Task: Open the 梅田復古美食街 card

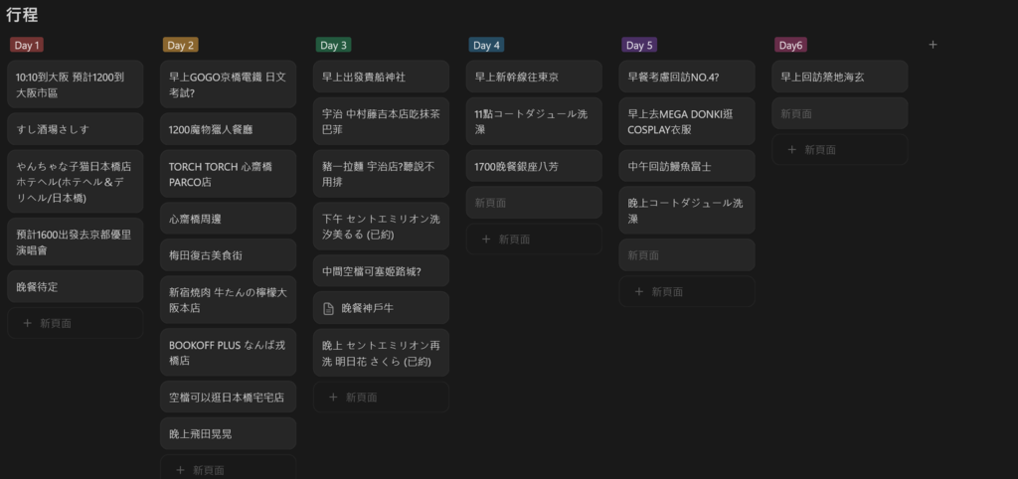Action: 228,255
